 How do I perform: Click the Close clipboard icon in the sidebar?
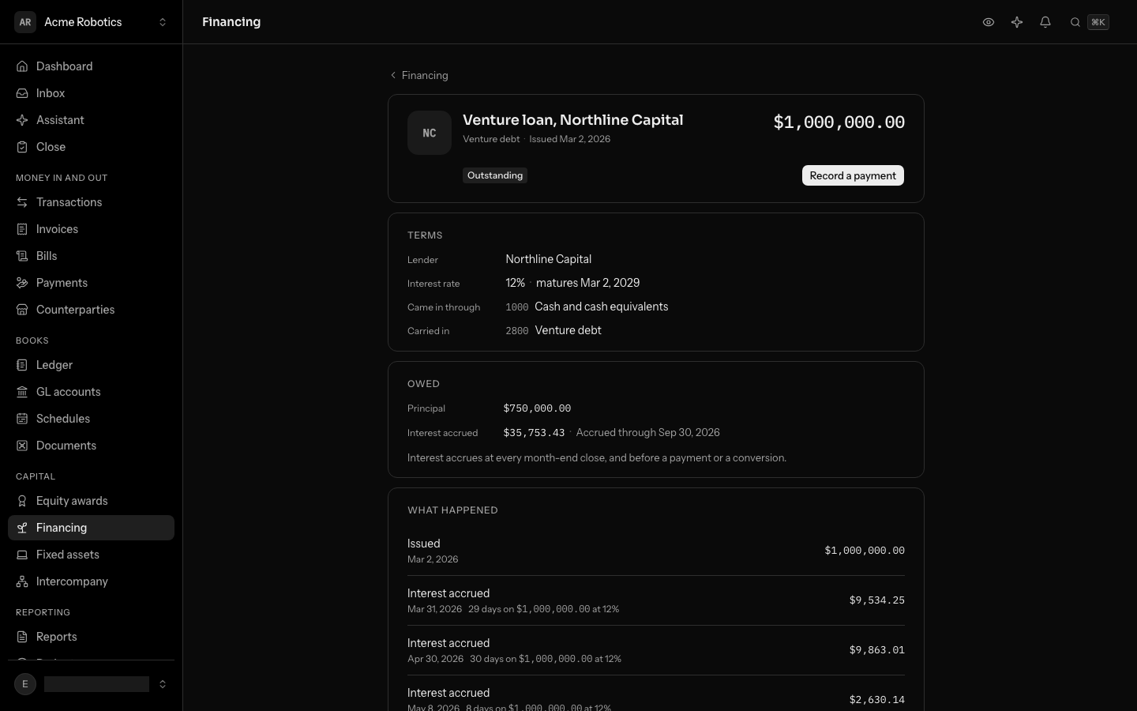click(x=22, y=147)
